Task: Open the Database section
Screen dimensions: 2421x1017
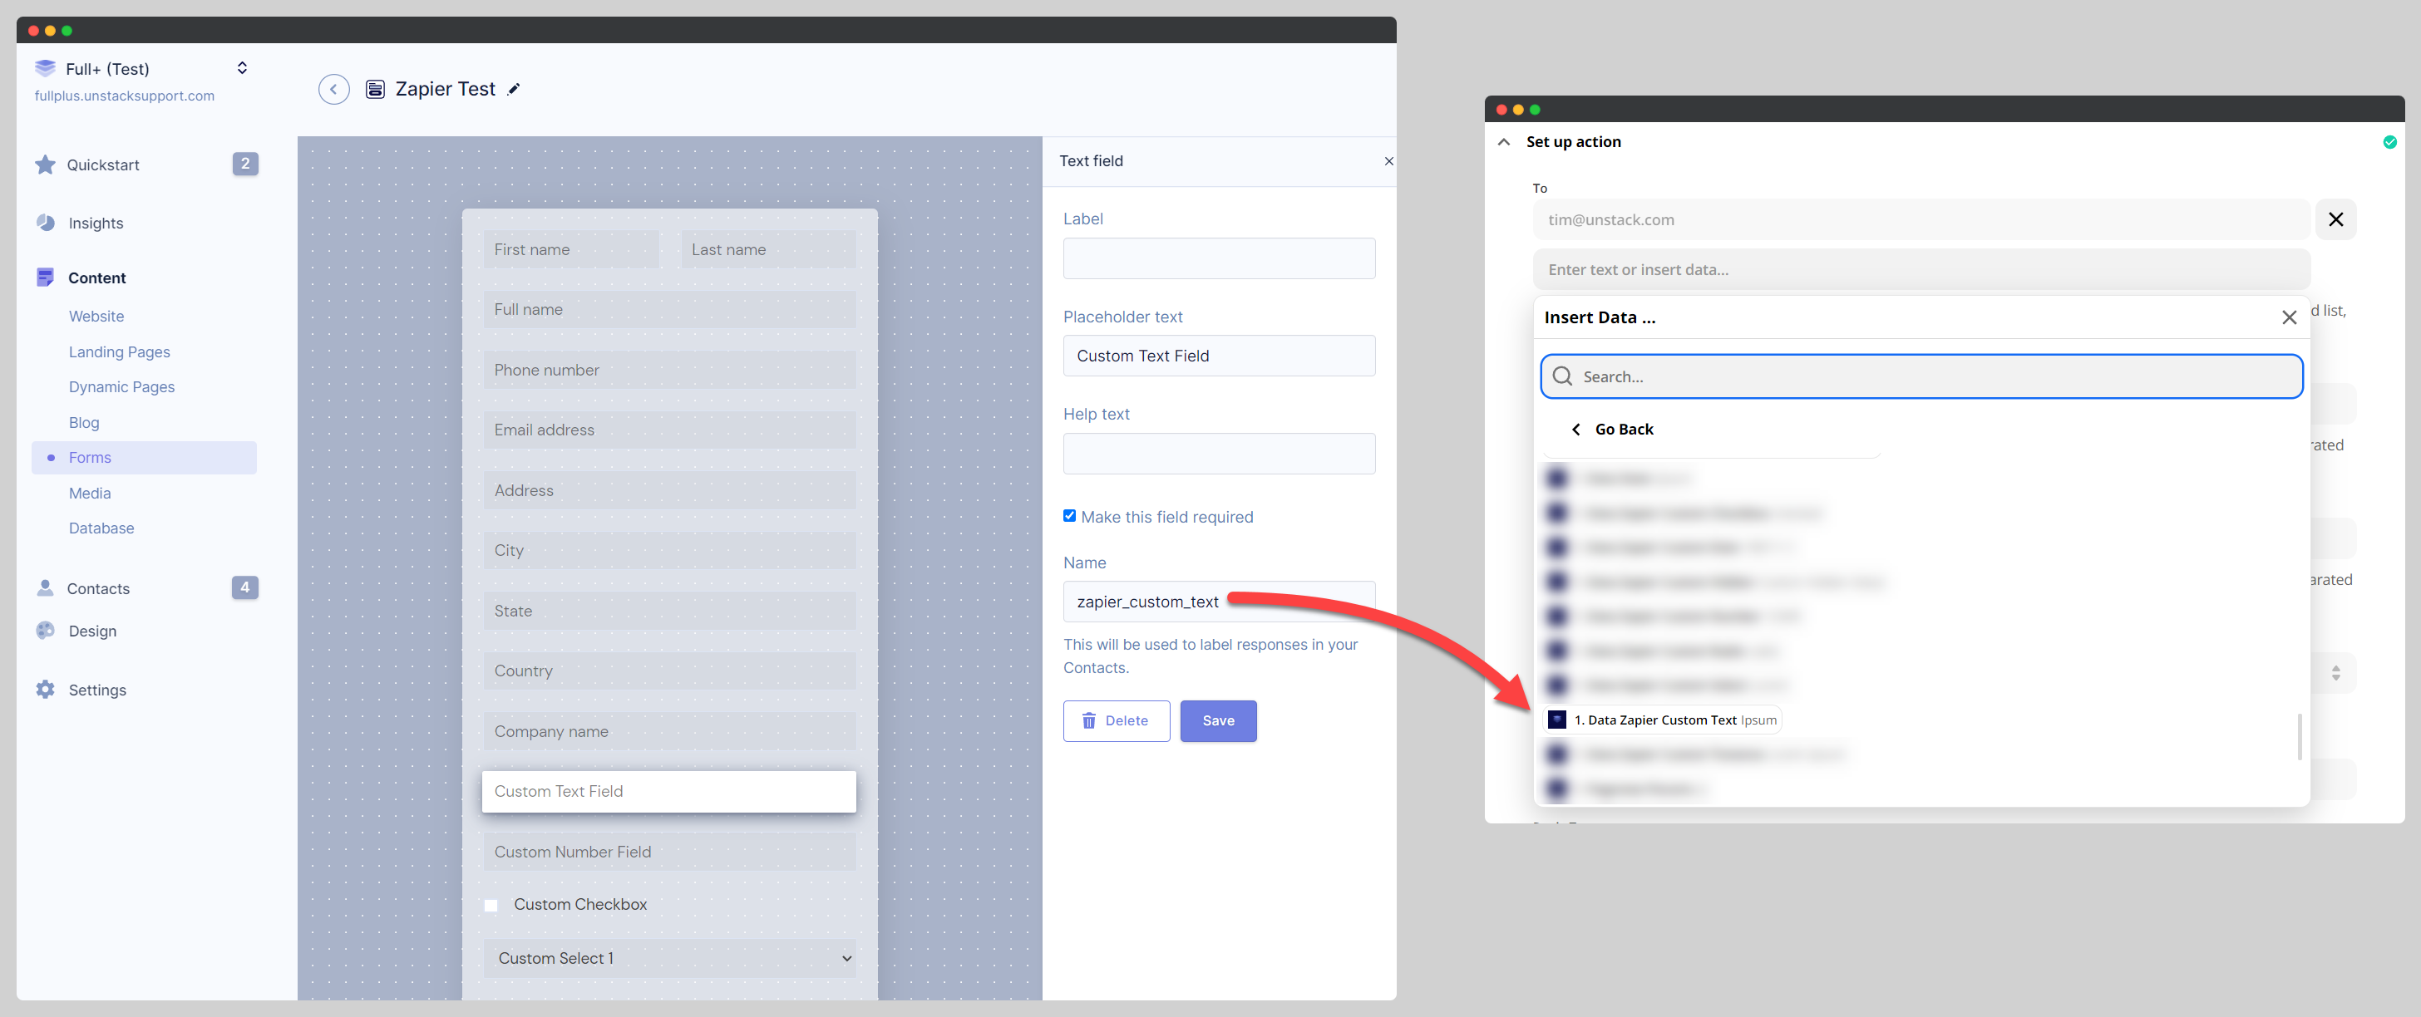Action: [101, 528]
